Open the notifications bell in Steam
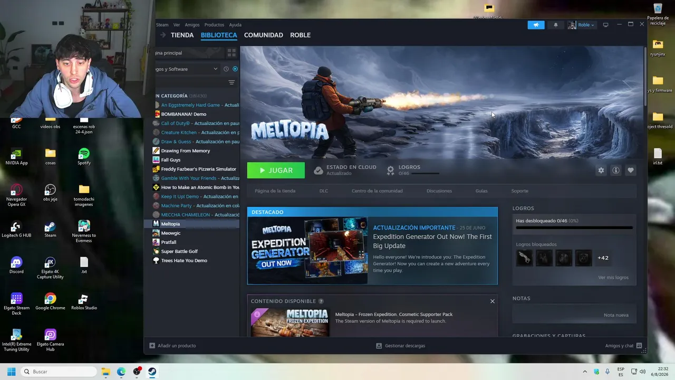 [555, 25]
